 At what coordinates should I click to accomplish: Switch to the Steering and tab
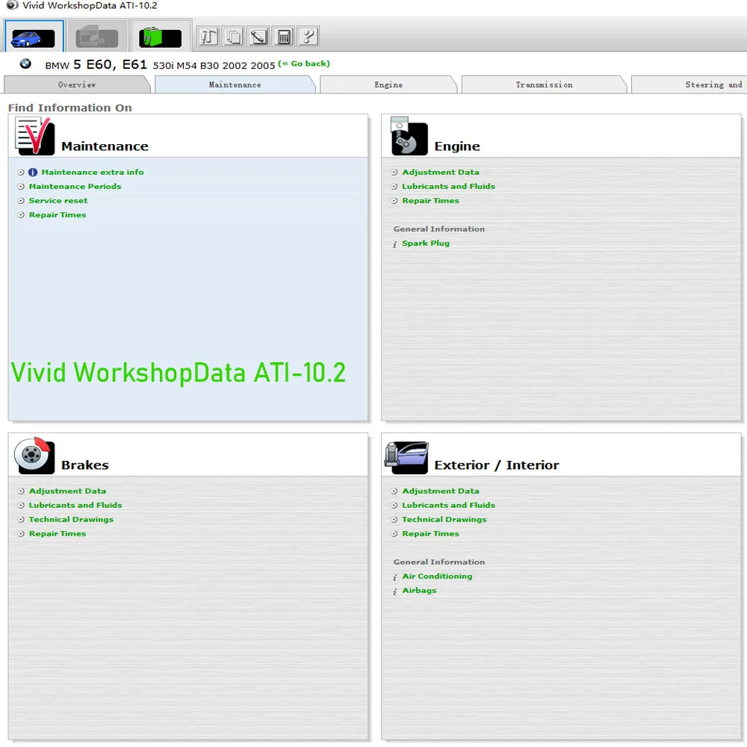[689, 85]
